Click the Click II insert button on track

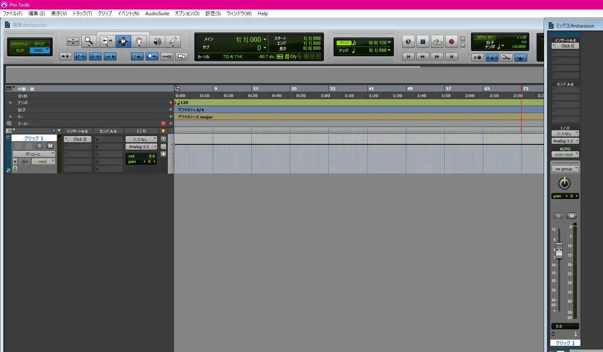(x=80, y=139)
